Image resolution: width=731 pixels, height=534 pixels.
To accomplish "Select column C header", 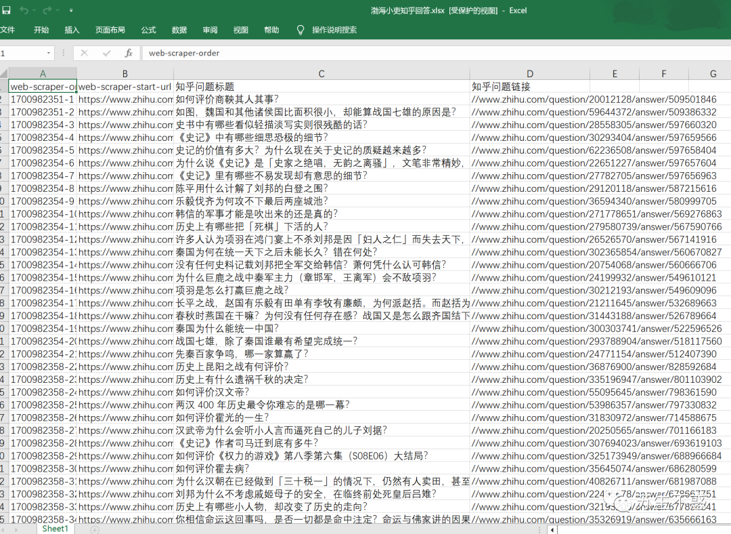I will (x=322, y=73).
